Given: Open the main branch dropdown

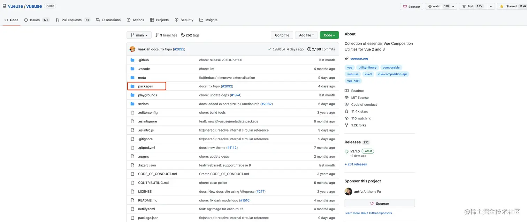Looking at the screenshot, I should tap(139, 35).
